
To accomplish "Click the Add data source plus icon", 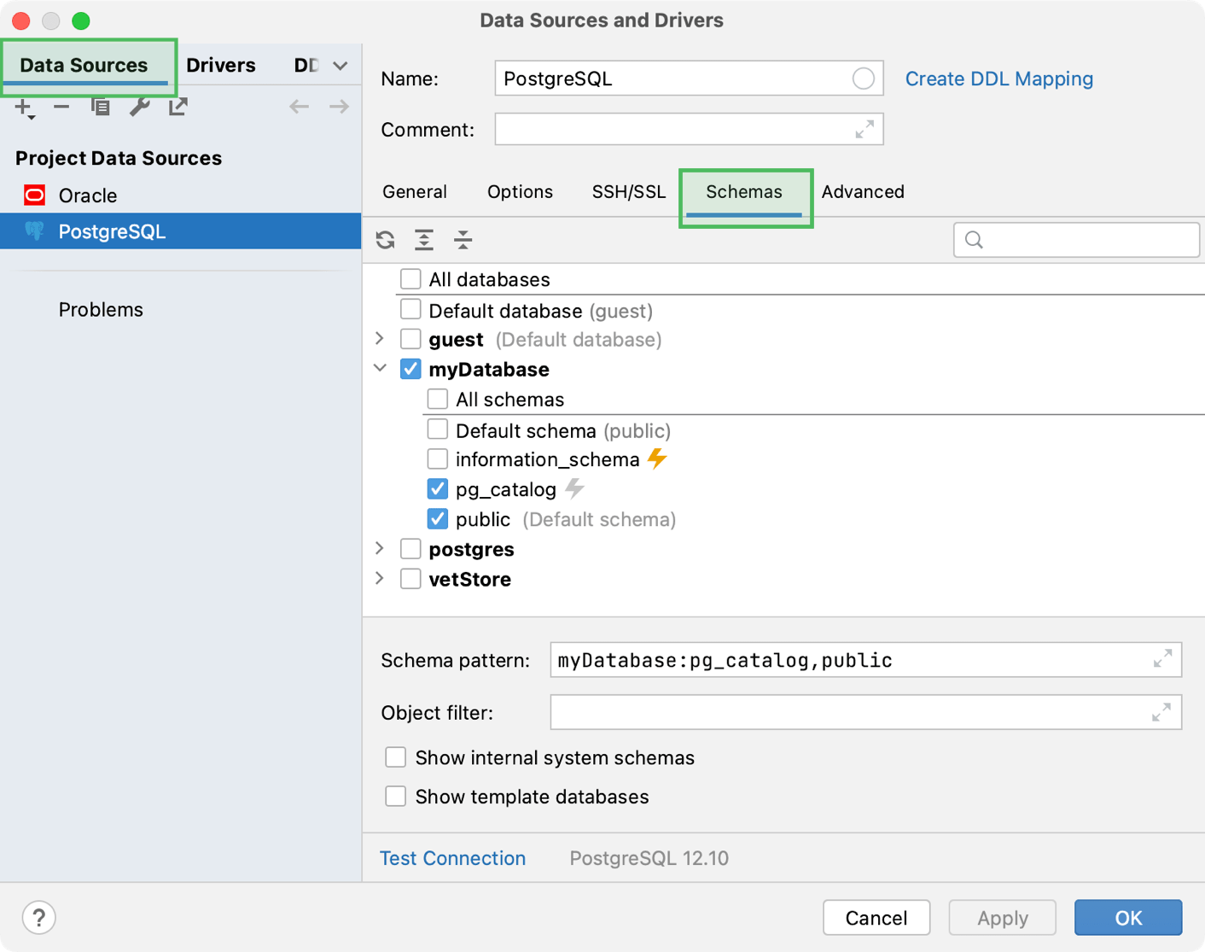I will 24,108.
